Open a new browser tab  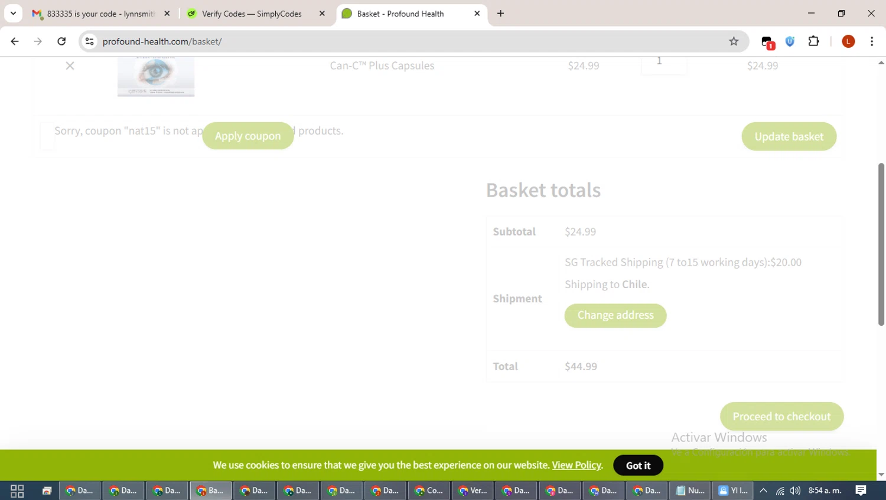(501, 14)
